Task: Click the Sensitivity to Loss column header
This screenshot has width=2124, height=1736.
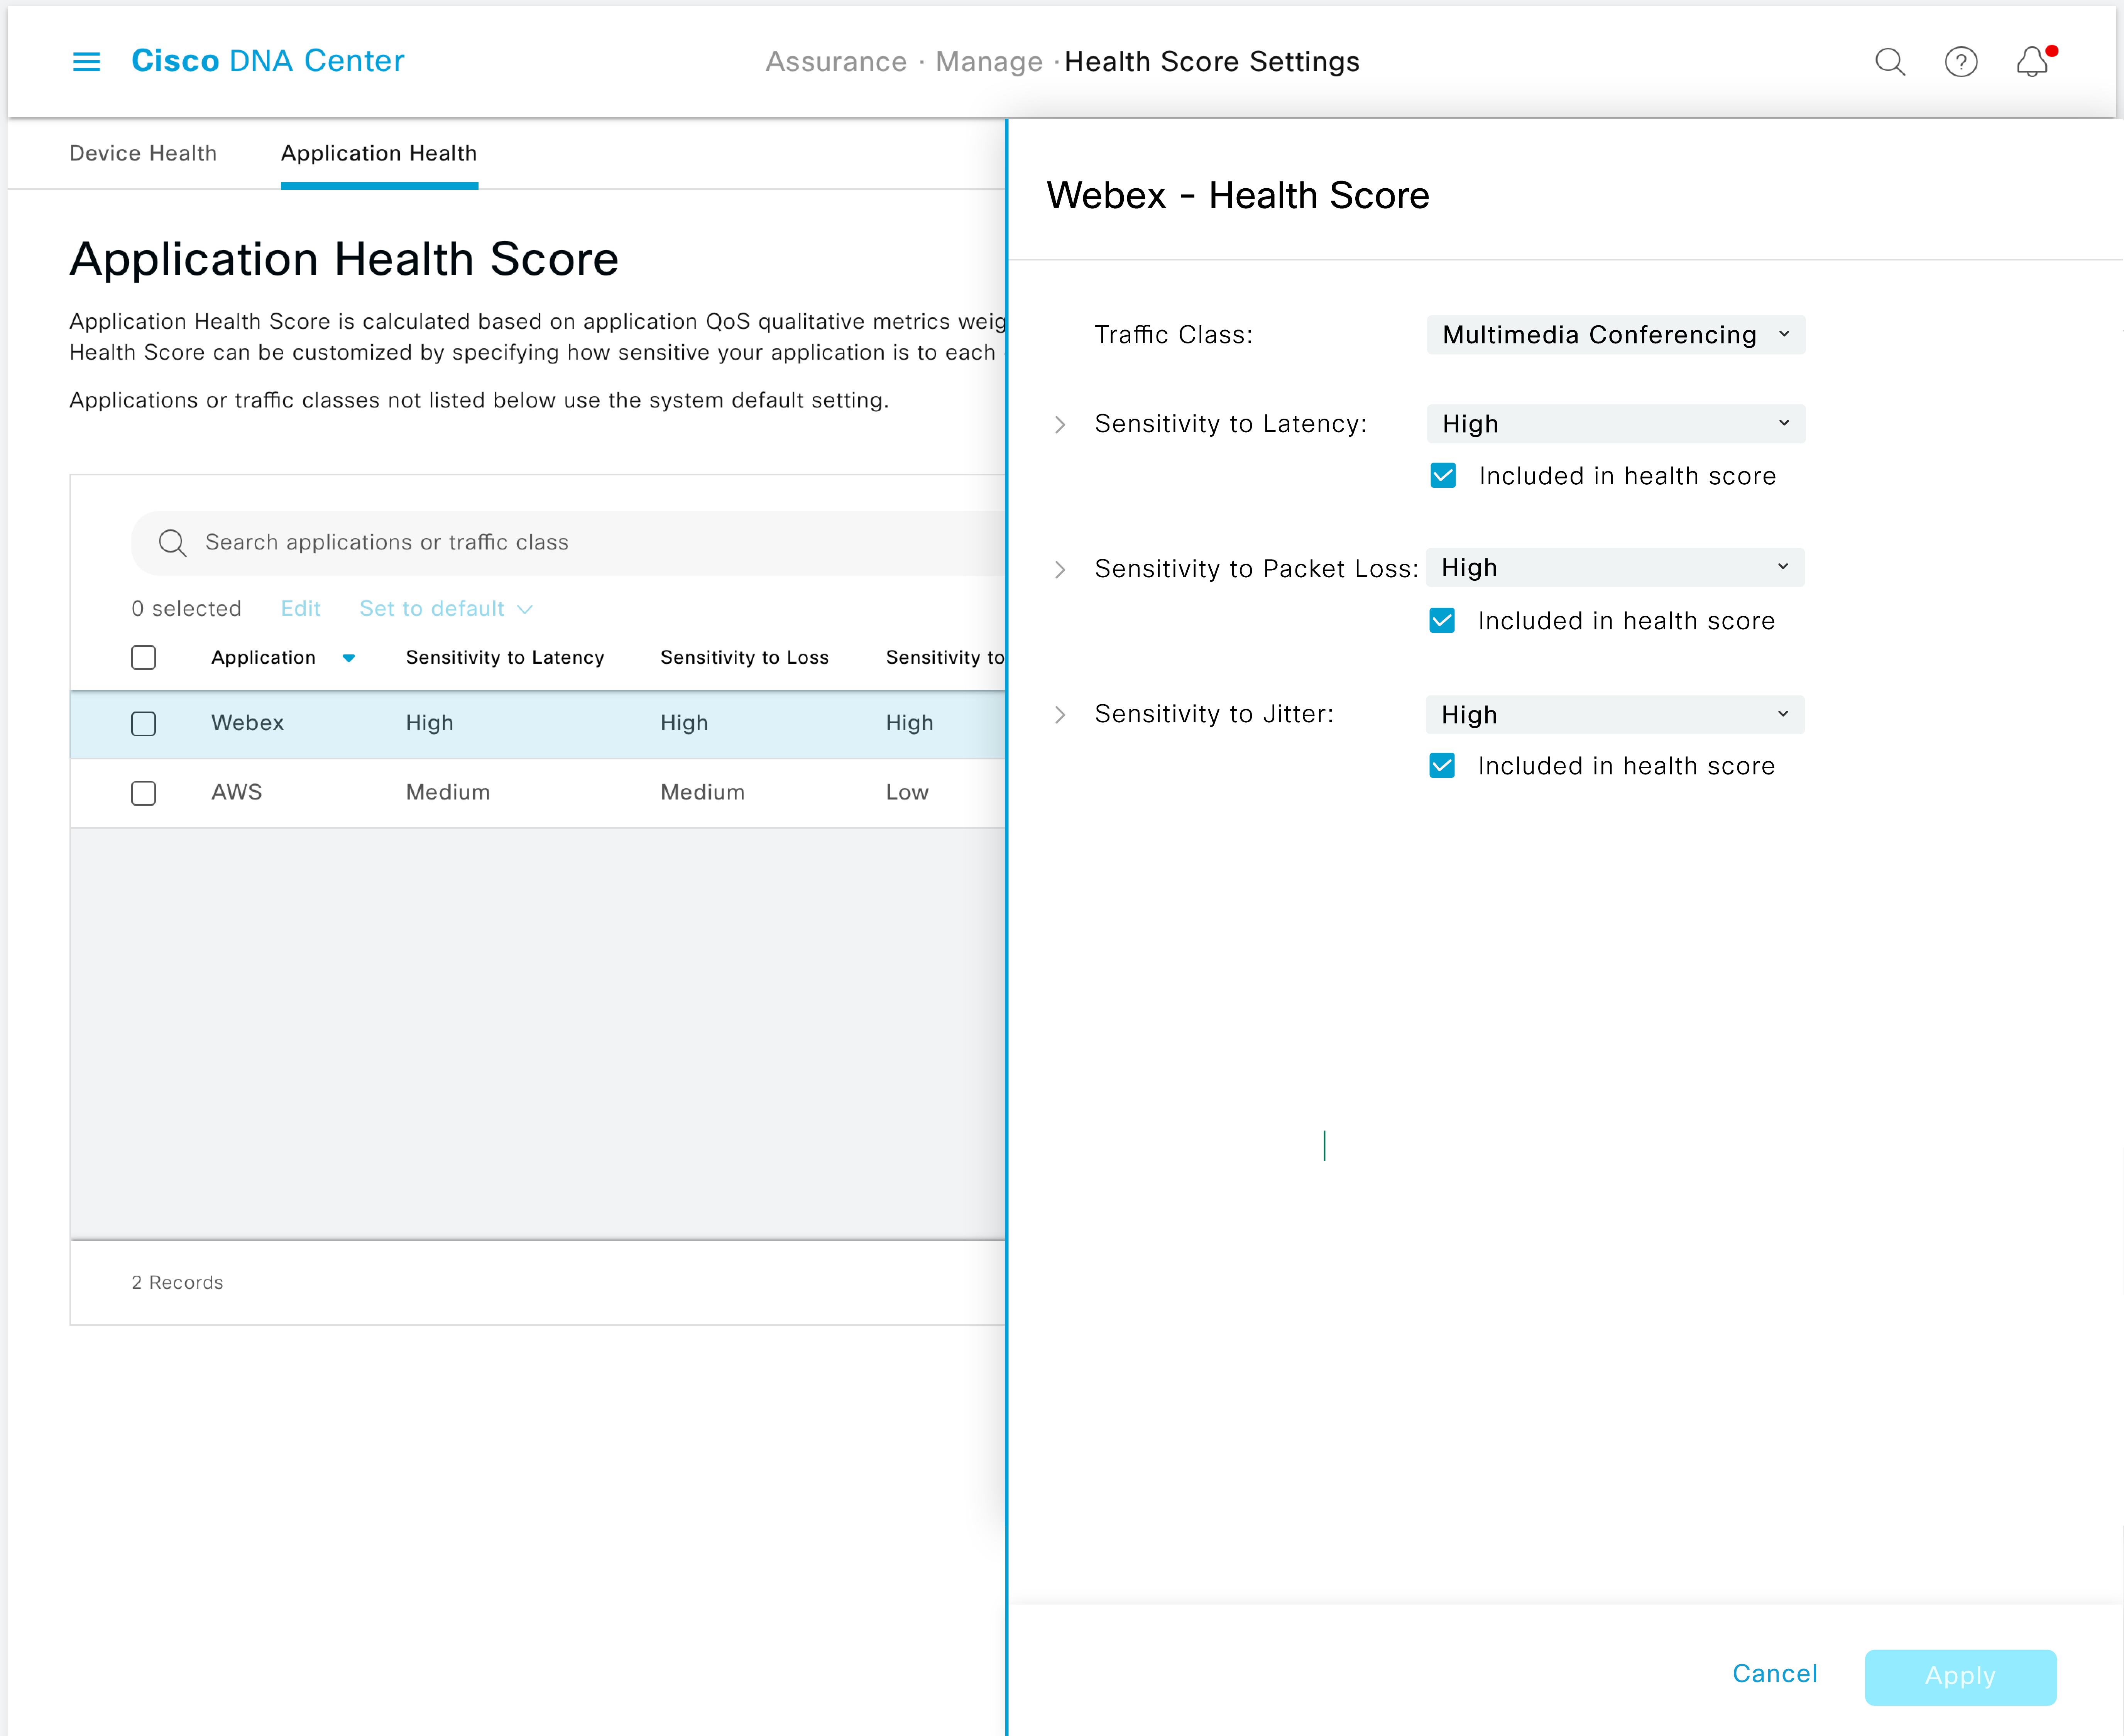Action: (x=745, y=658)
